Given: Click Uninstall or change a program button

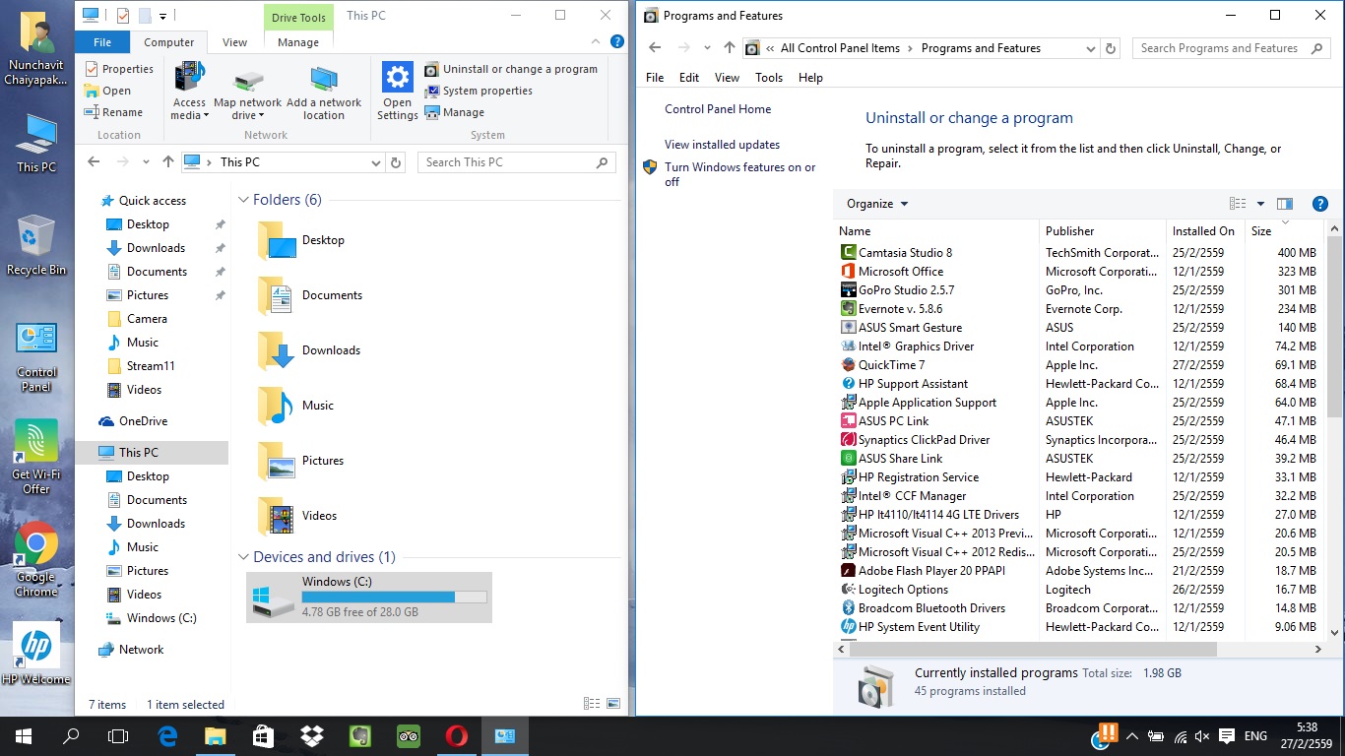Looking at the screenshot, I should pyautogui.click(x=512, y=69).
